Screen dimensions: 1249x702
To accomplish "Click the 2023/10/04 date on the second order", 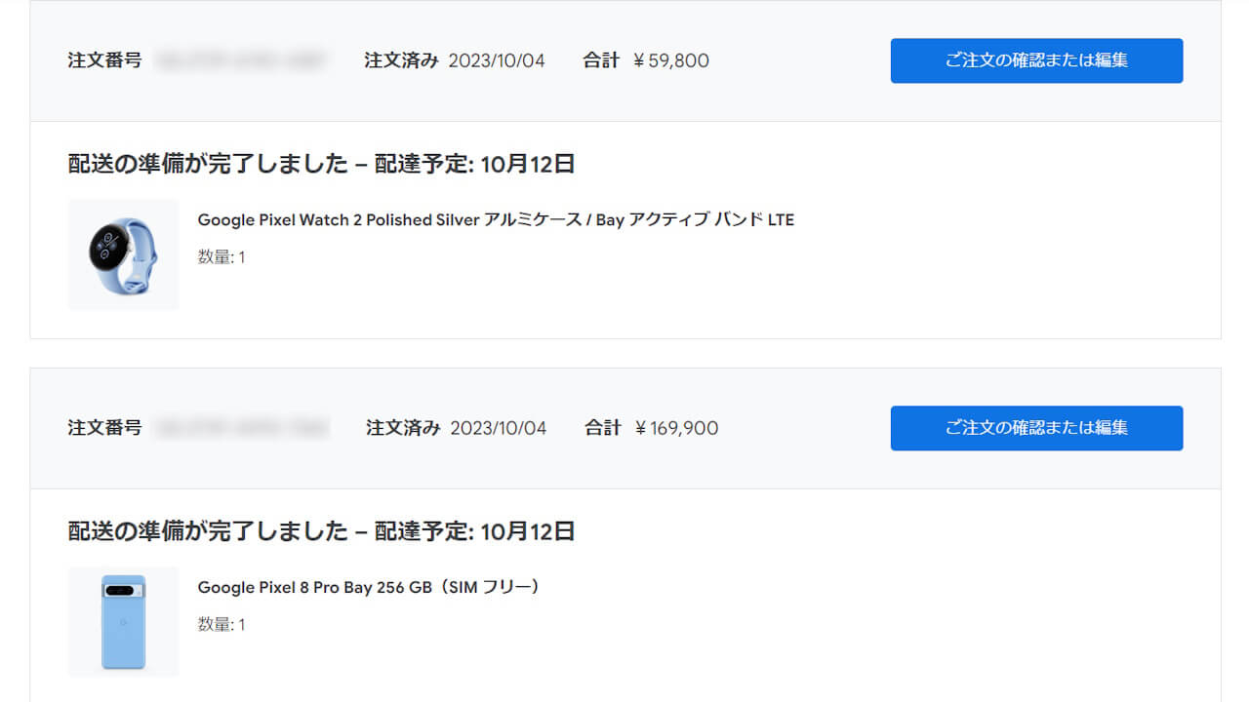I will click(501, 428).
